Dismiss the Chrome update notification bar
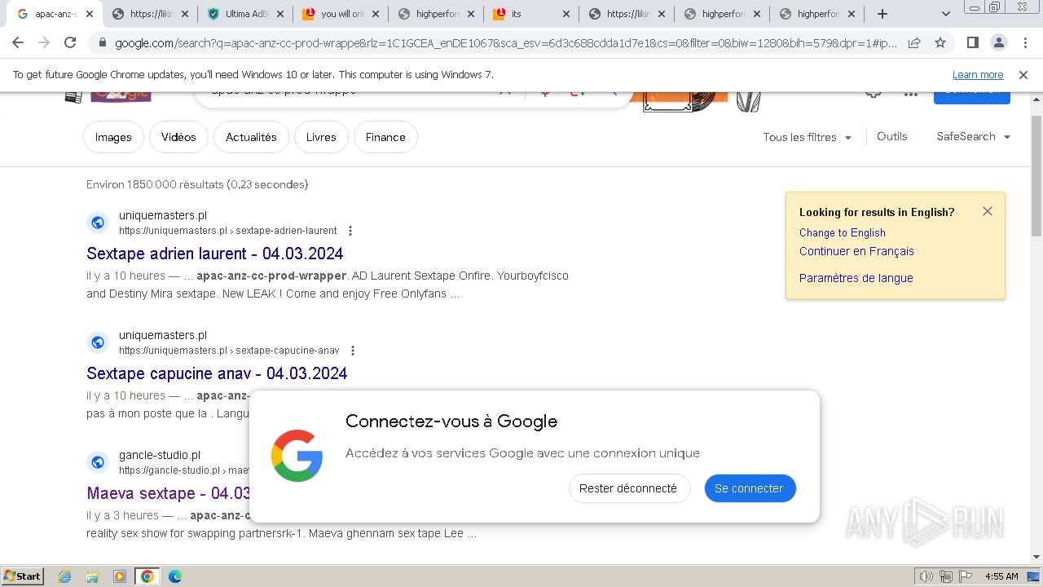 click(x=1023, y=74)
